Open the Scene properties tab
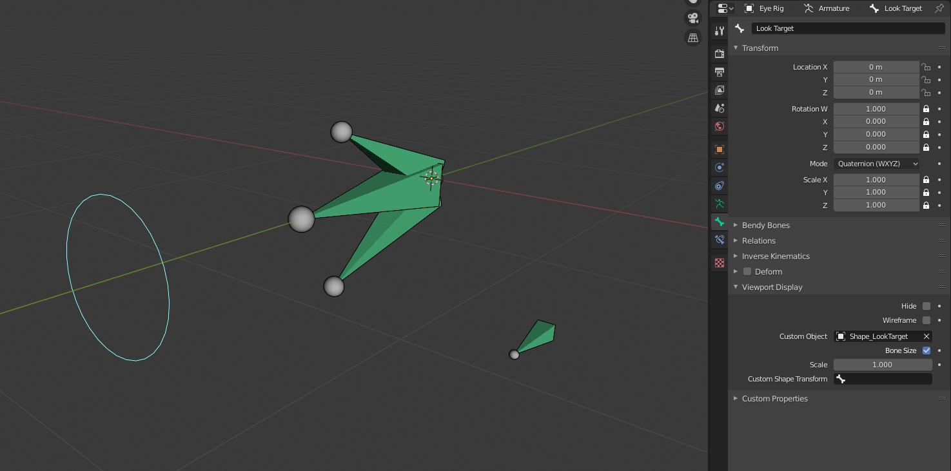The image size is (951, 471). click(x=720, y=108)
